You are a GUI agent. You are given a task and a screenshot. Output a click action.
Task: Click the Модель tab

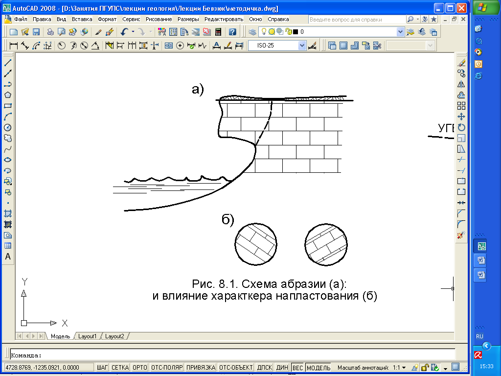click(x=60, y=336)
